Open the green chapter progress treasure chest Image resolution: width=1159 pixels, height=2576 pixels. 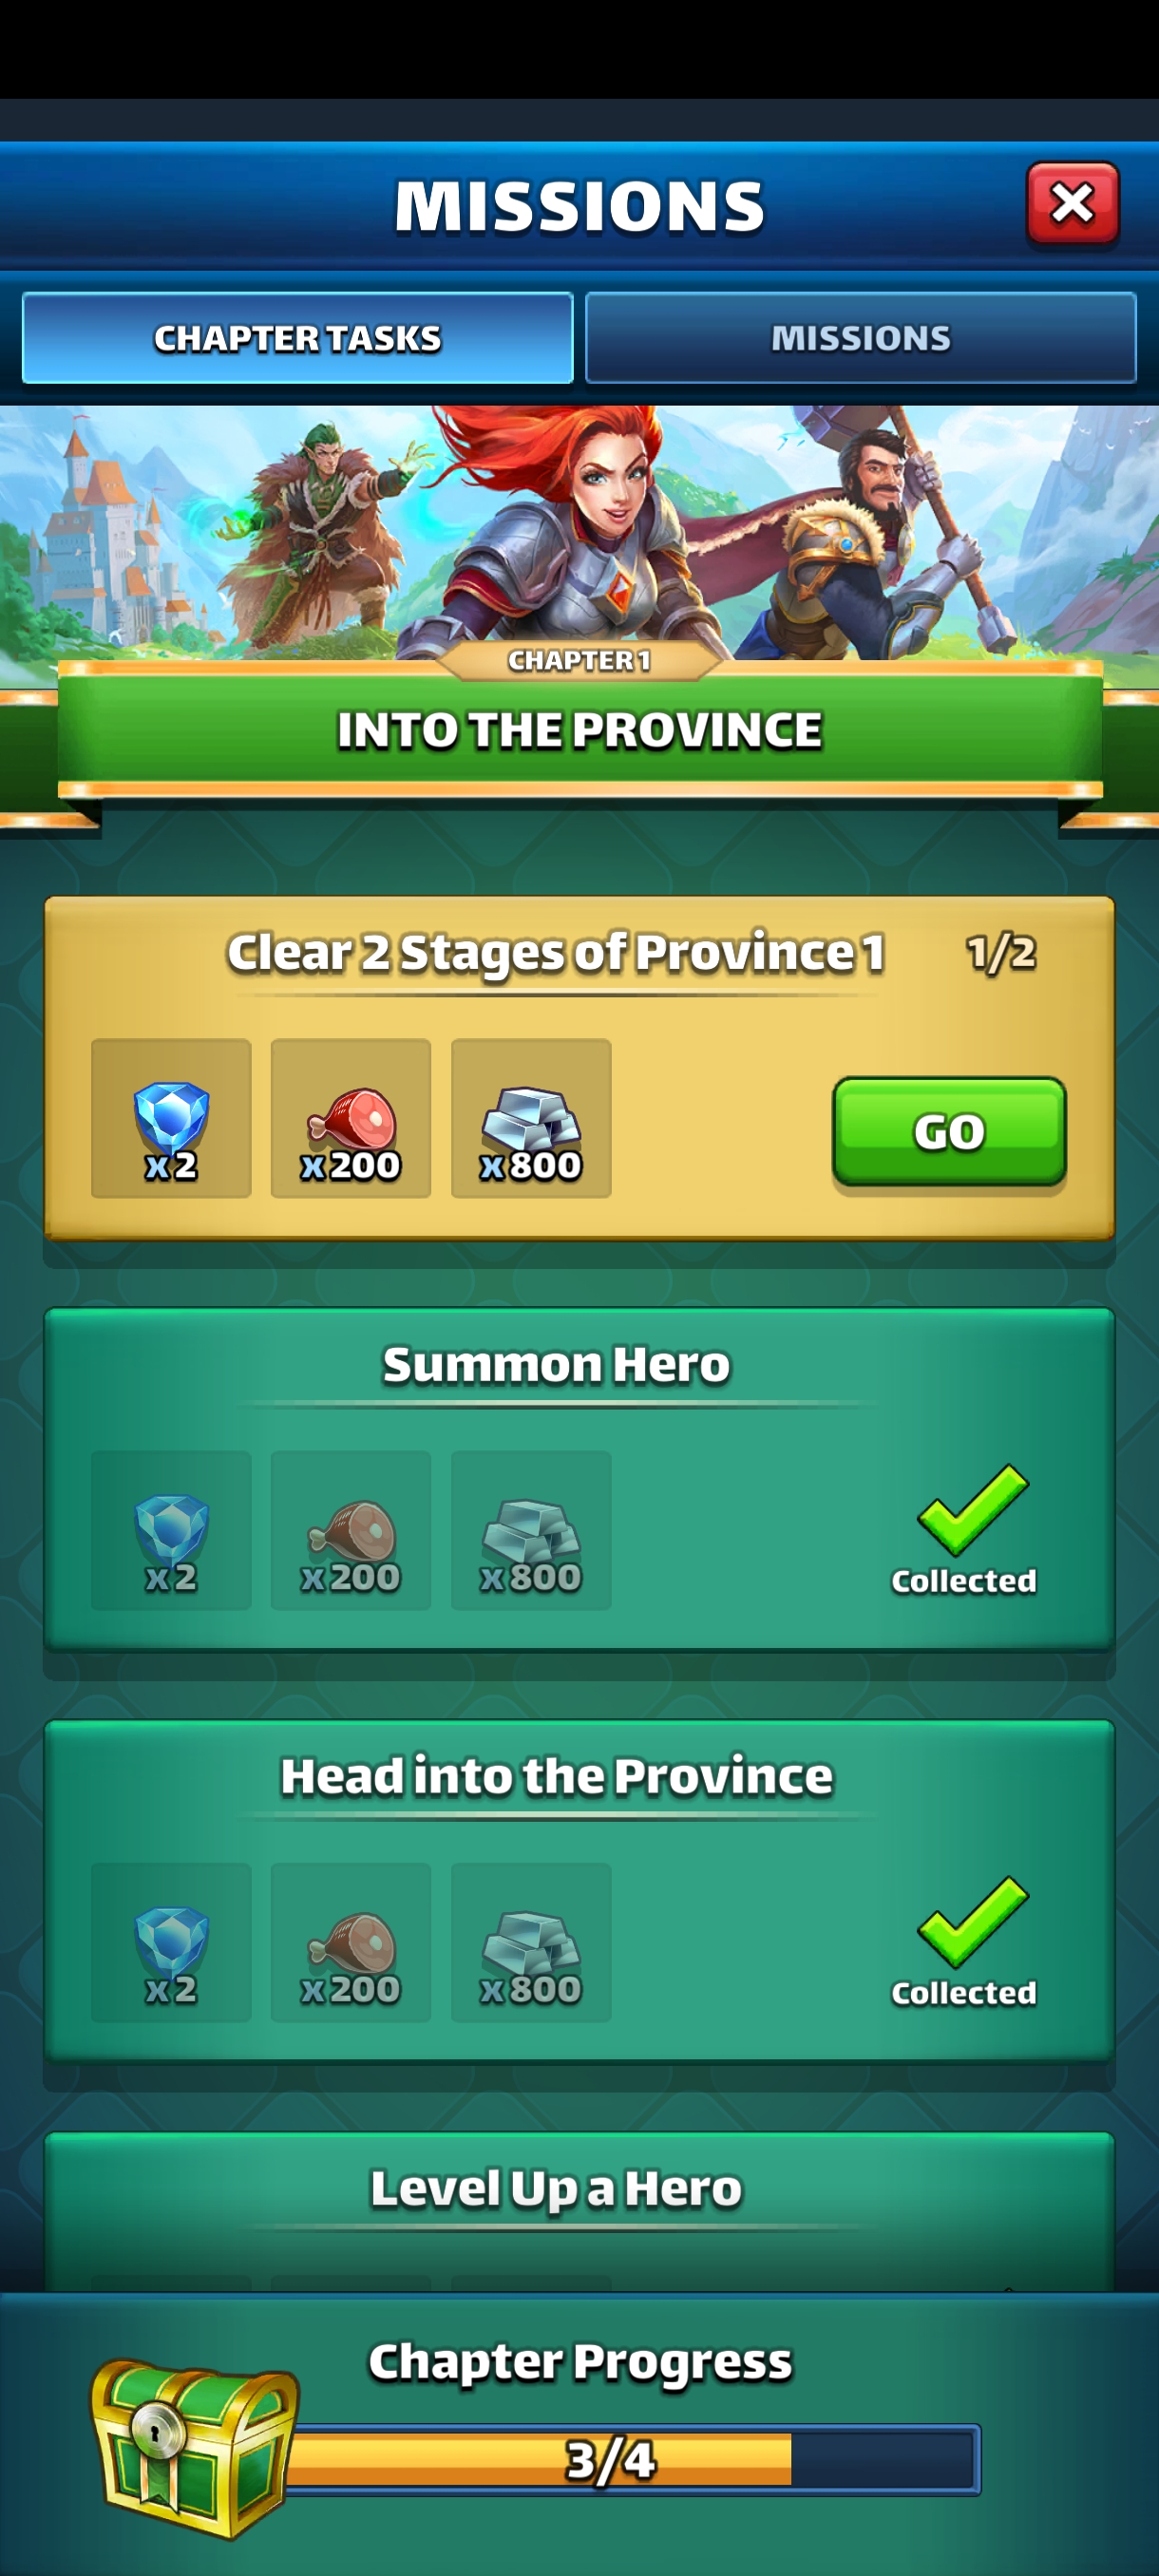coord(194,2447)
